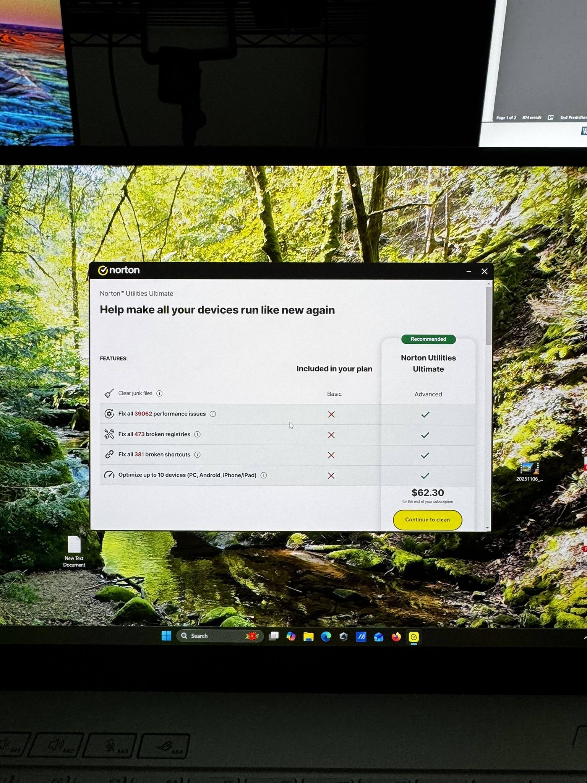Open the Windows Start menu
Viewport: 587px width, 783px height.
click(166, 636)
